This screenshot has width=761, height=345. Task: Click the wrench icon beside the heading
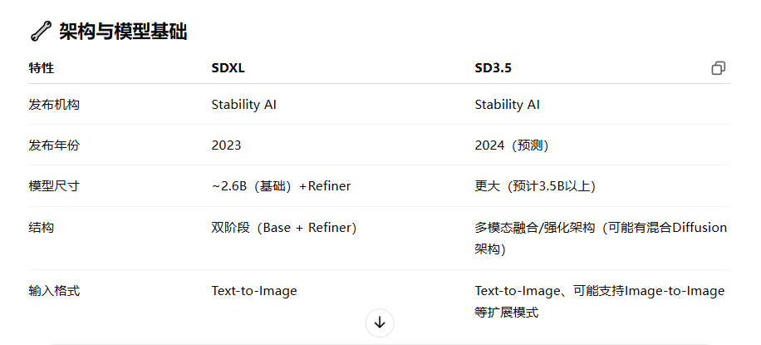(41, 32)
